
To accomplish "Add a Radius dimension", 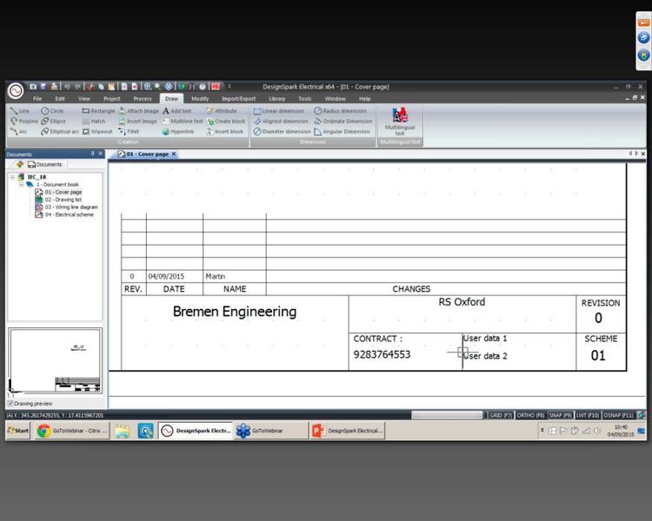I will coord(340,111).
